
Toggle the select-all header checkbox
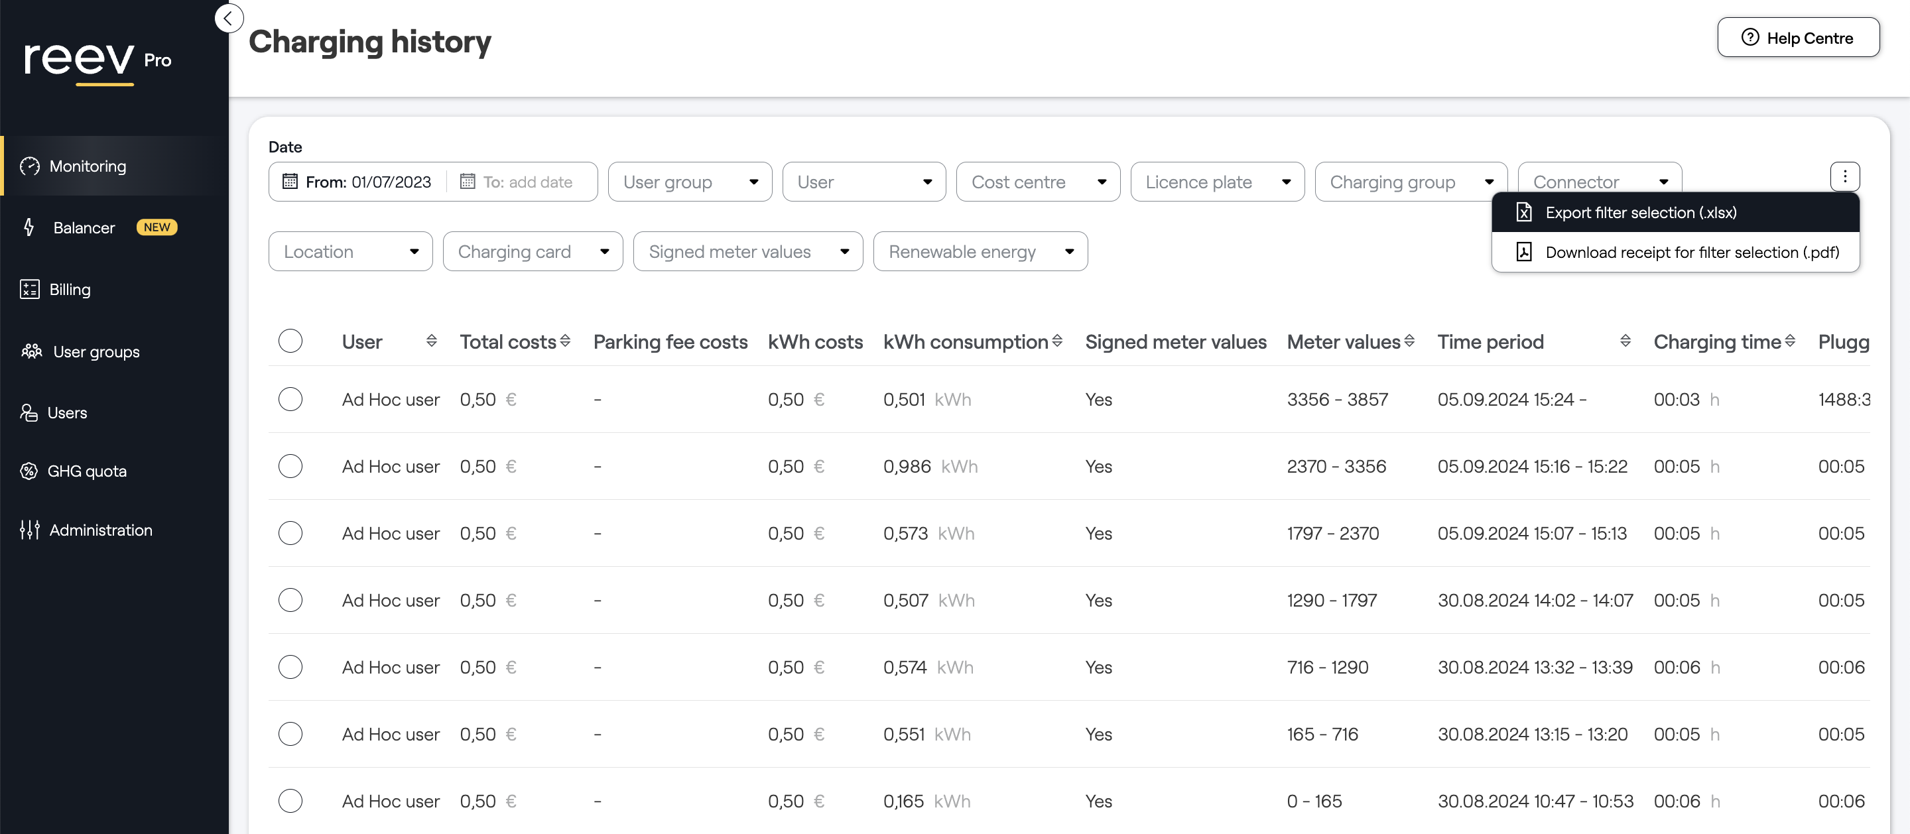pos(290,341)
